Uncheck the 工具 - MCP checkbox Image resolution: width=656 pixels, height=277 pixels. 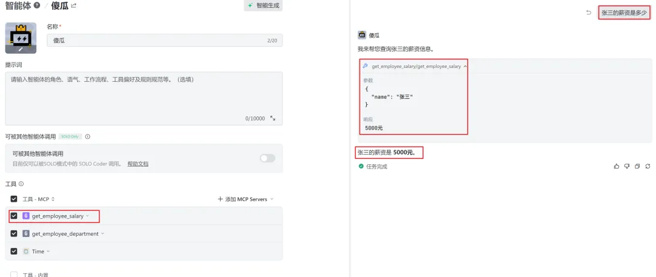point(14,199)
